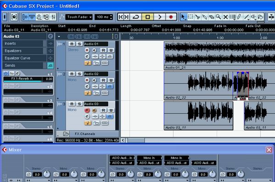The width and height of the screenshot is (275, 182).
Task: Open the ASIO Audi...In input routing in Mixer
Action: click(x=122, y=158)
